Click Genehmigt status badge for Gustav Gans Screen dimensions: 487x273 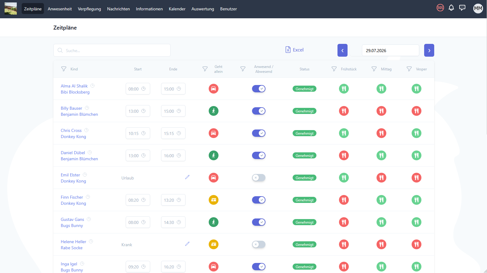pos(305,222)
